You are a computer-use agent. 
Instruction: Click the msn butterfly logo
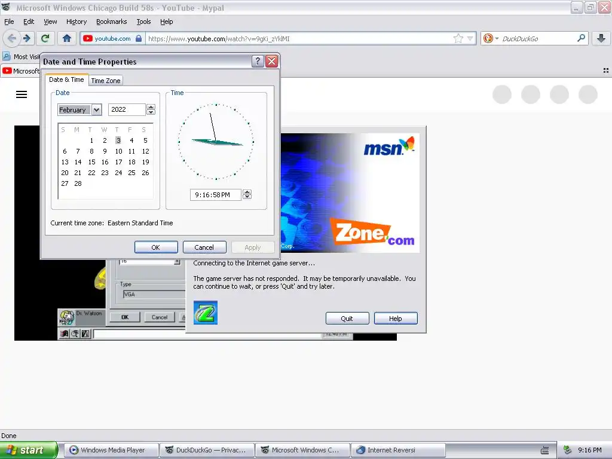389,146
